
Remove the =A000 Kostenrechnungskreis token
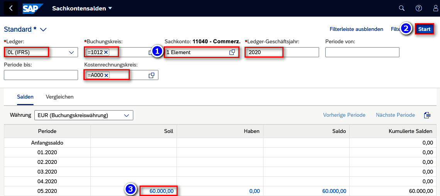tap(106, 75)
